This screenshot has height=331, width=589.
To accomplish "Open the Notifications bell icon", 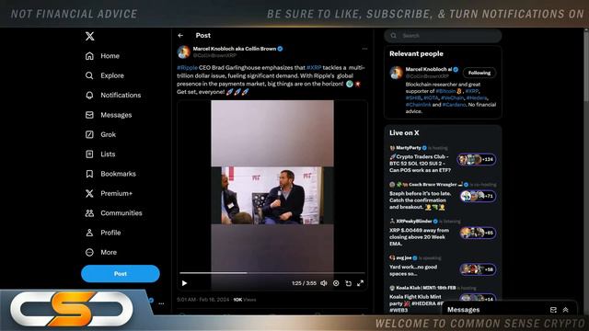I will point(89,96).
